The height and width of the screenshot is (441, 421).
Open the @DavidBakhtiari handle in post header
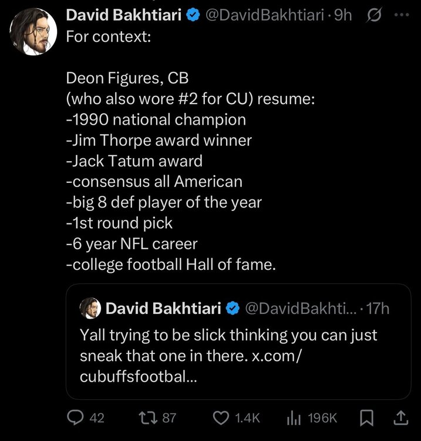(x=264, y=15)
